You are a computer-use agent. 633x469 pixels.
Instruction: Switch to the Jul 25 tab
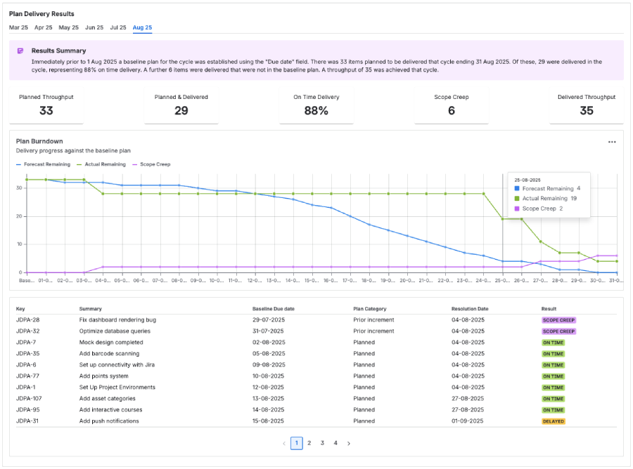118,27
